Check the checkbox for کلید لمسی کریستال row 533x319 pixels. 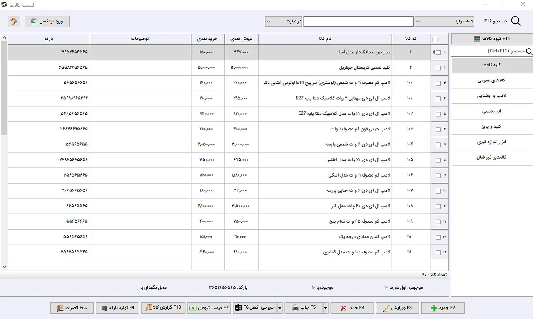click(438, 68)
